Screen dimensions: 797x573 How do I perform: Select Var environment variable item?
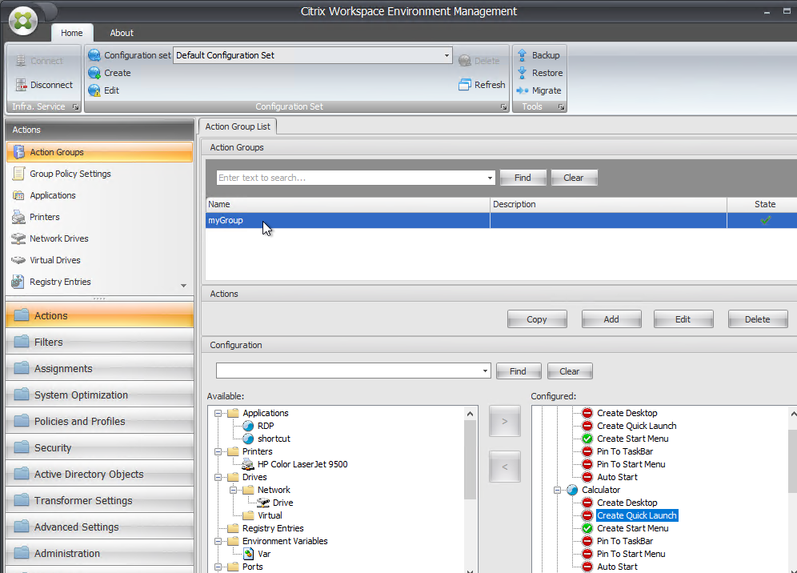tap(264, 554)
